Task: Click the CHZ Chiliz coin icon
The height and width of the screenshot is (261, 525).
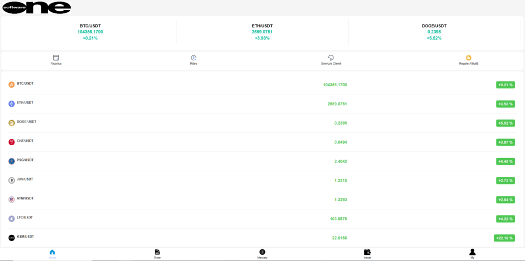Action: click(x=12, y=142)
